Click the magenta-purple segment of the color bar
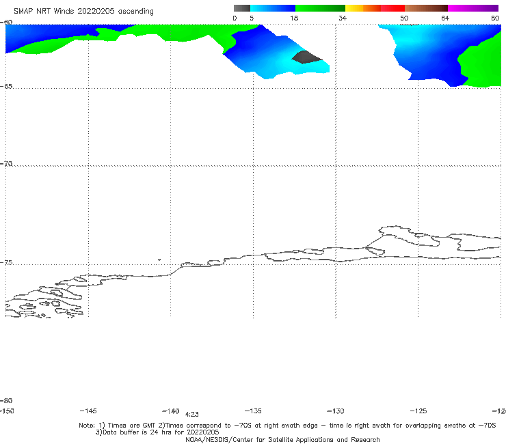 [x=473, y=8]
